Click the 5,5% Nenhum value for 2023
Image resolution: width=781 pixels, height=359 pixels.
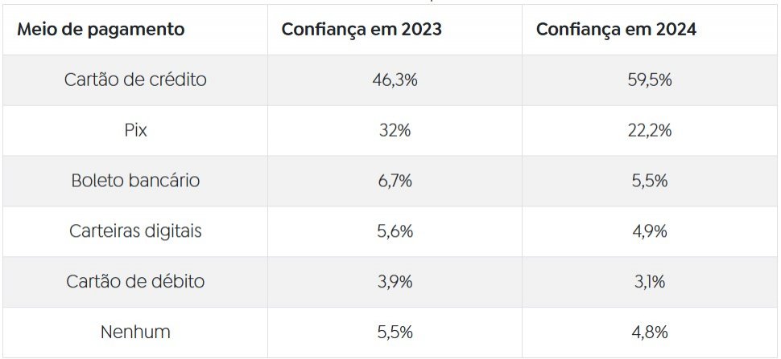395,332
